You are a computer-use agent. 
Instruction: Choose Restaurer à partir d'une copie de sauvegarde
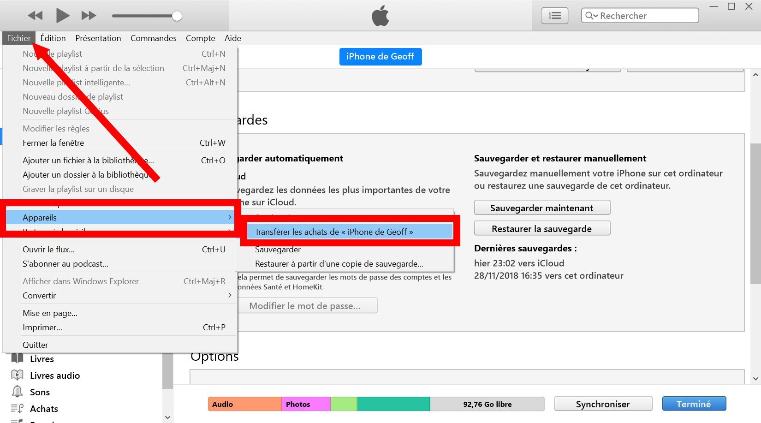345,264
